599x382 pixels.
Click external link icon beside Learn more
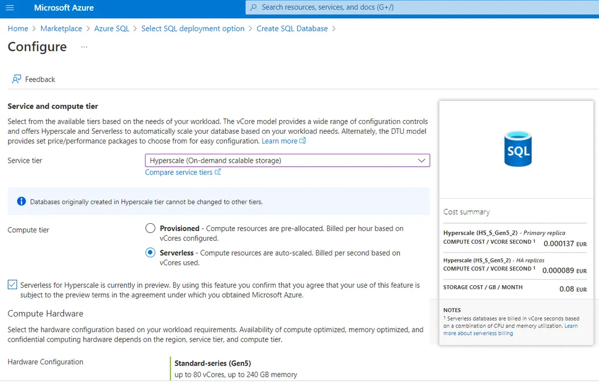pyautogui.click(x=303, y=141)
